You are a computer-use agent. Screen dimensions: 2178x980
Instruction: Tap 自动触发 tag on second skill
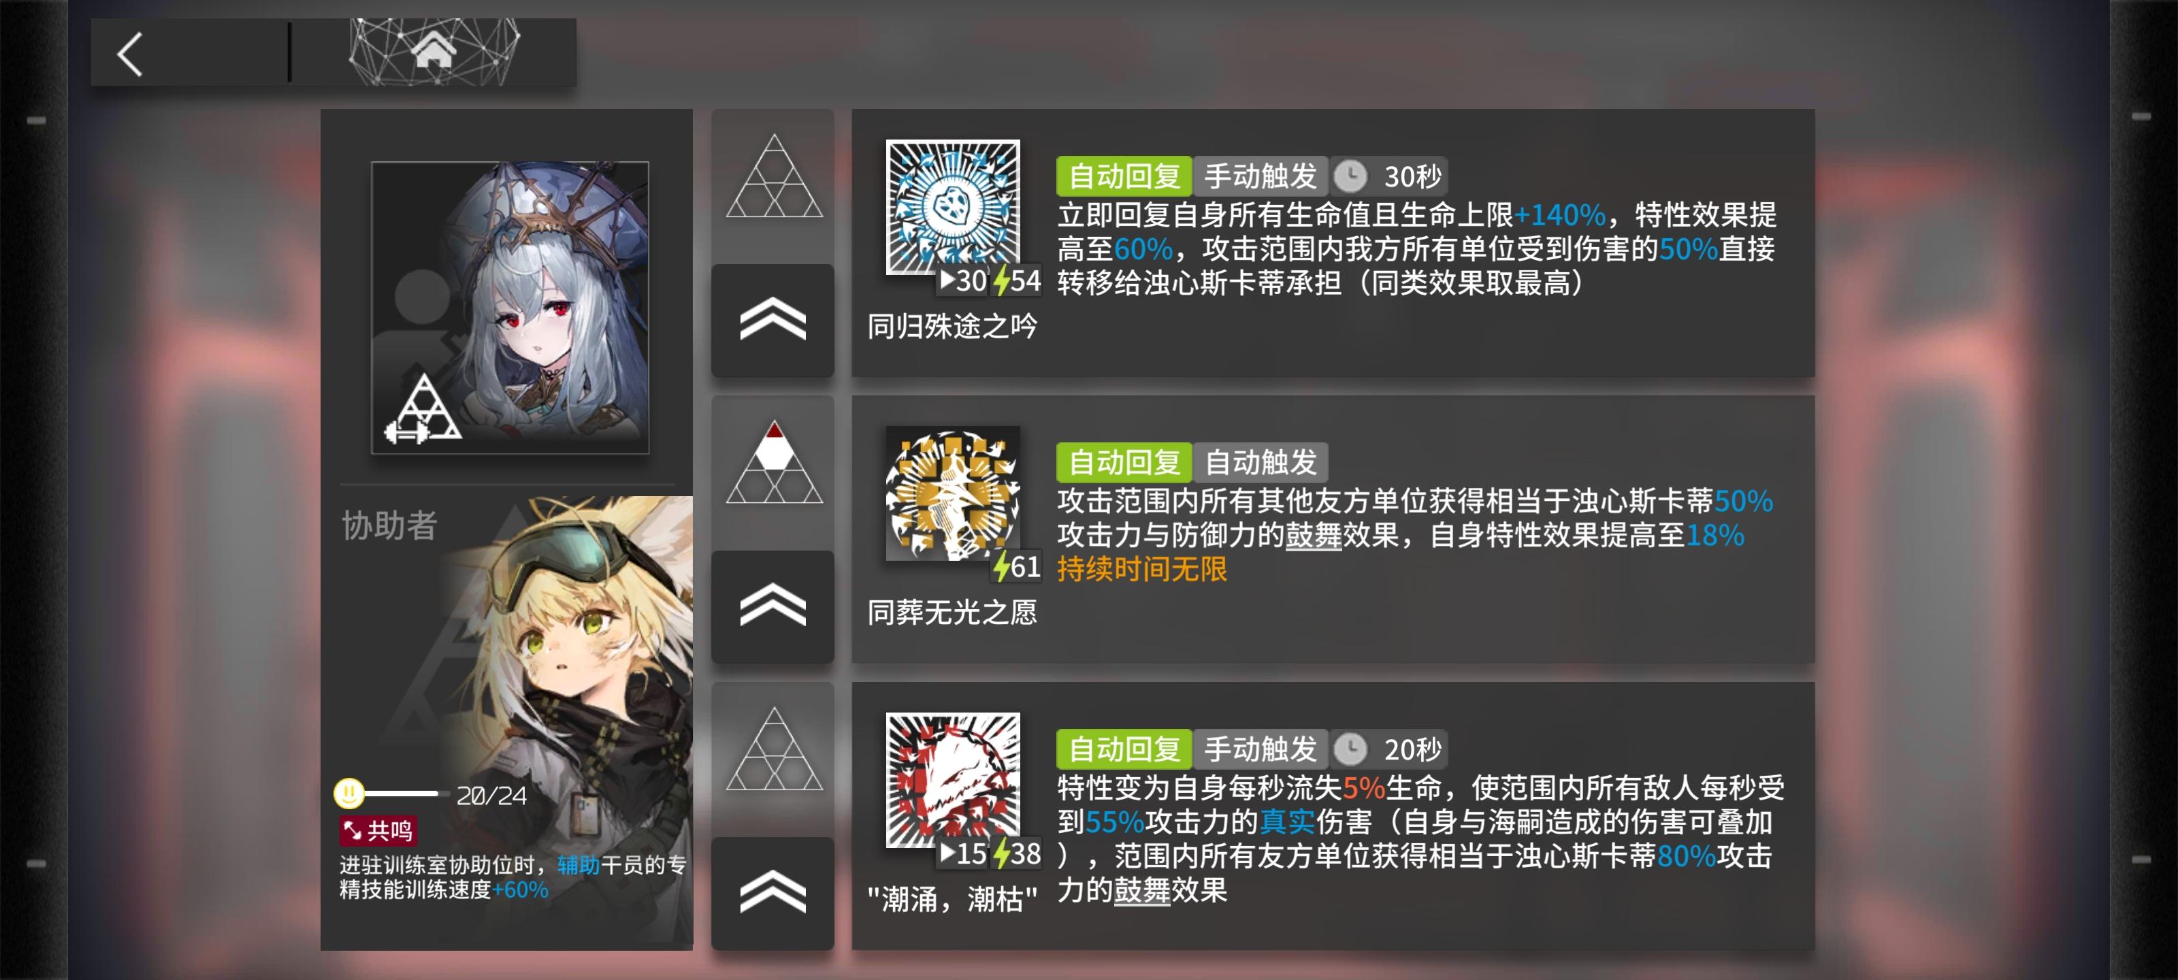[x=1260, y=463]
